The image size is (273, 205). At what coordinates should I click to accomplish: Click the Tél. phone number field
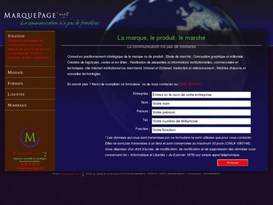pos(201,121)
